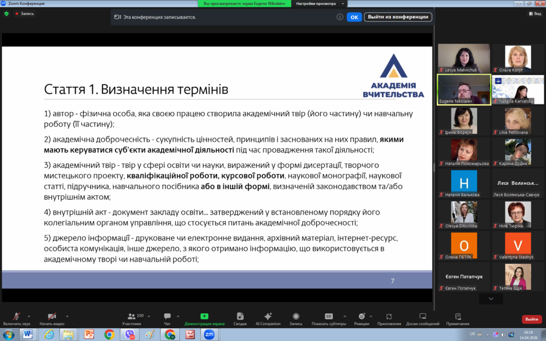Open the Чат chat panel
This screenshot has height=341, width=546.
[x=167, y=317]
